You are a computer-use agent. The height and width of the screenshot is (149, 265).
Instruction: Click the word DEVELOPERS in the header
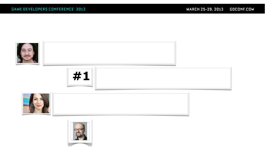tap(35, 9)
